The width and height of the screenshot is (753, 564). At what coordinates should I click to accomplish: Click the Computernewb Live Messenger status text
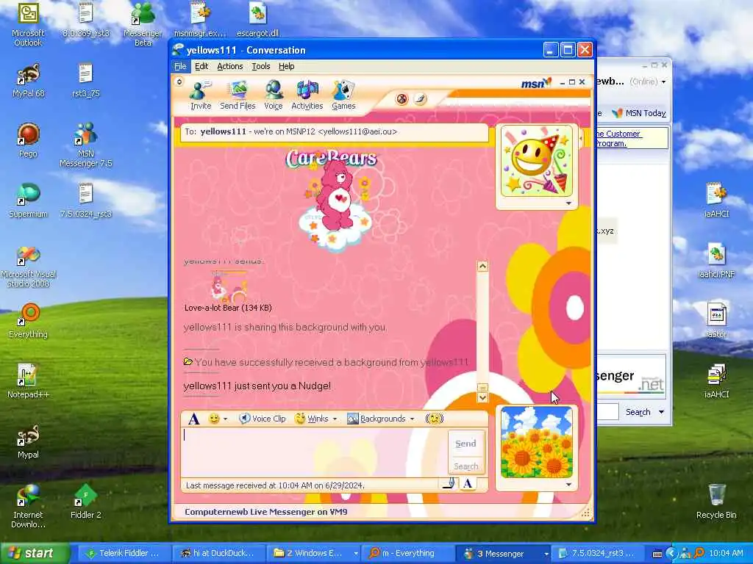(266, 512)
